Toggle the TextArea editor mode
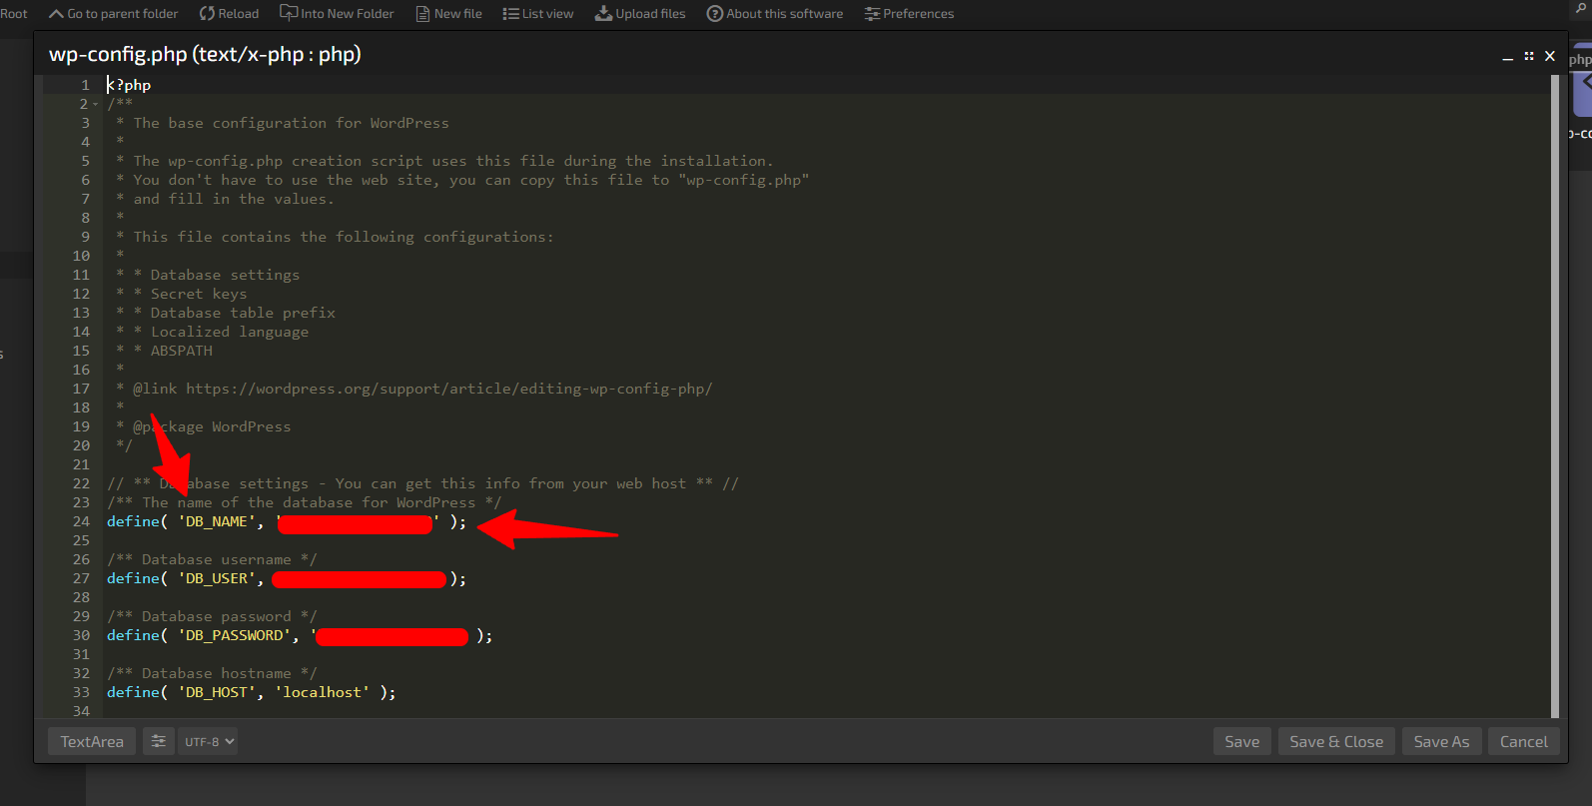Image resolution: width=1592 pixels, height=806 pixels. (92, 742)
